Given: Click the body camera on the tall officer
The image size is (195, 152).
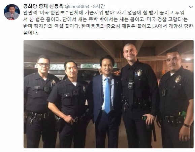Looking at the screenshot, I should coord(130,85).
